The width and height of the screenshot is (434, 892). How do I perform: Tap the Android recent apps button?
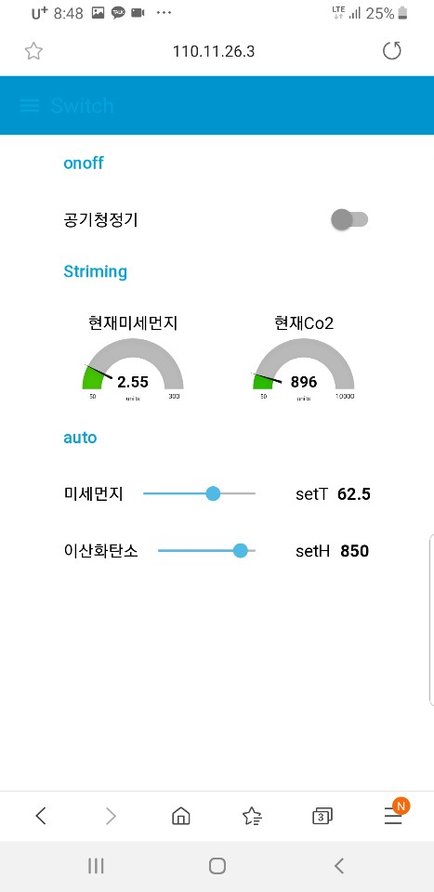(96, 866)
